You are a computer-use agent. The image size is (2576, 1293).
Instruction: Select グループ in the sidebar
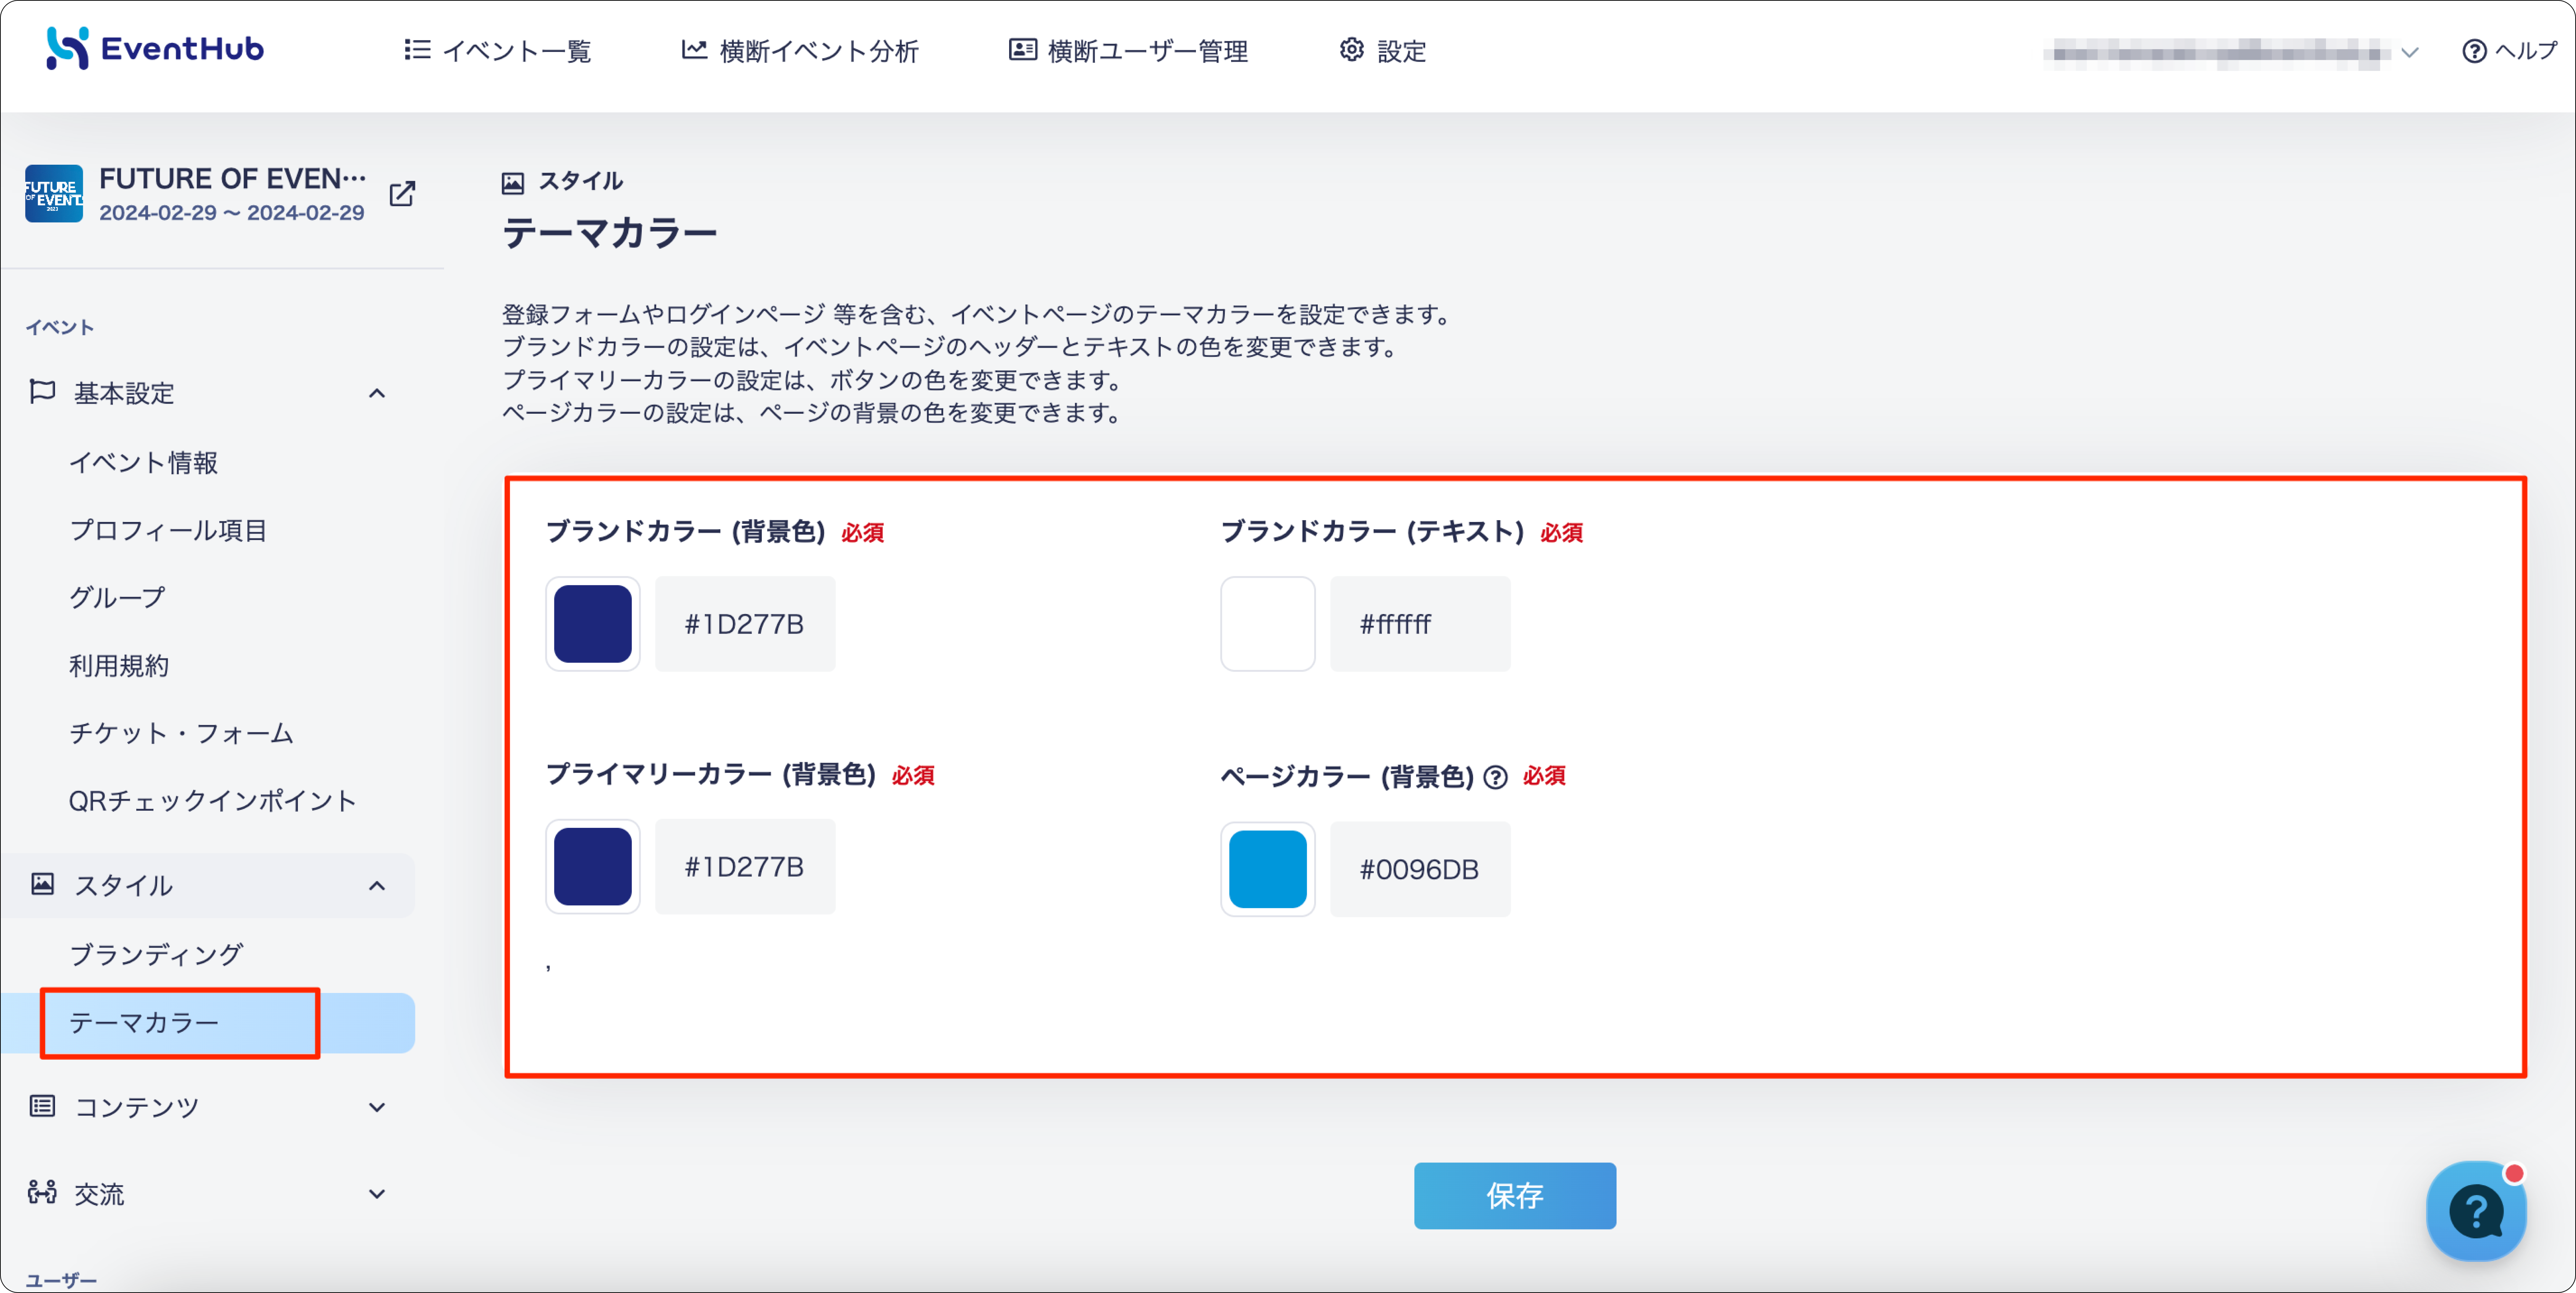[x=117, y=598]
